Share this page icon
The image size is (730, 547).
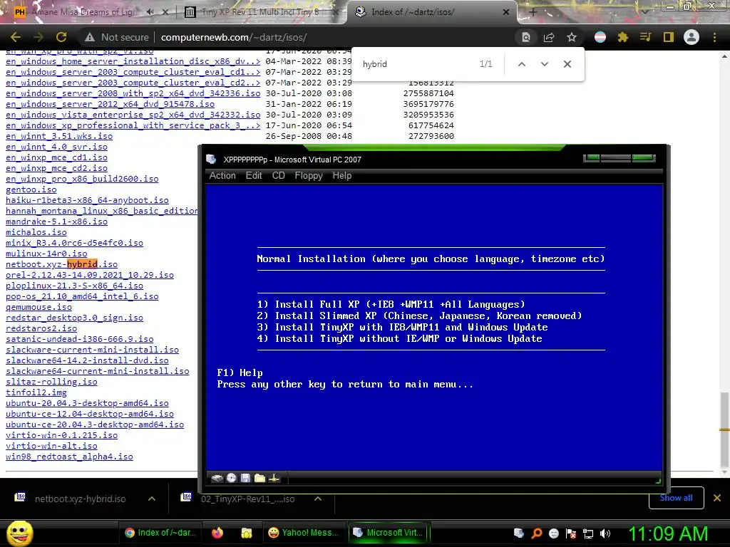549,37
